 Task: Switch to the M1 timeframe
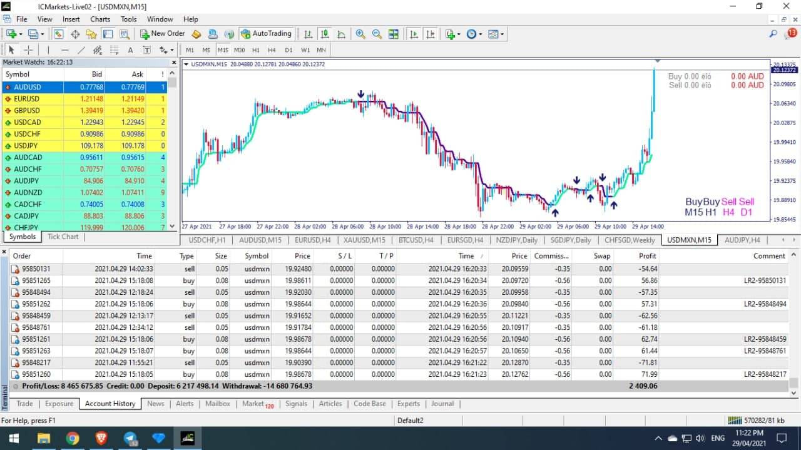[x=190, y=50]
